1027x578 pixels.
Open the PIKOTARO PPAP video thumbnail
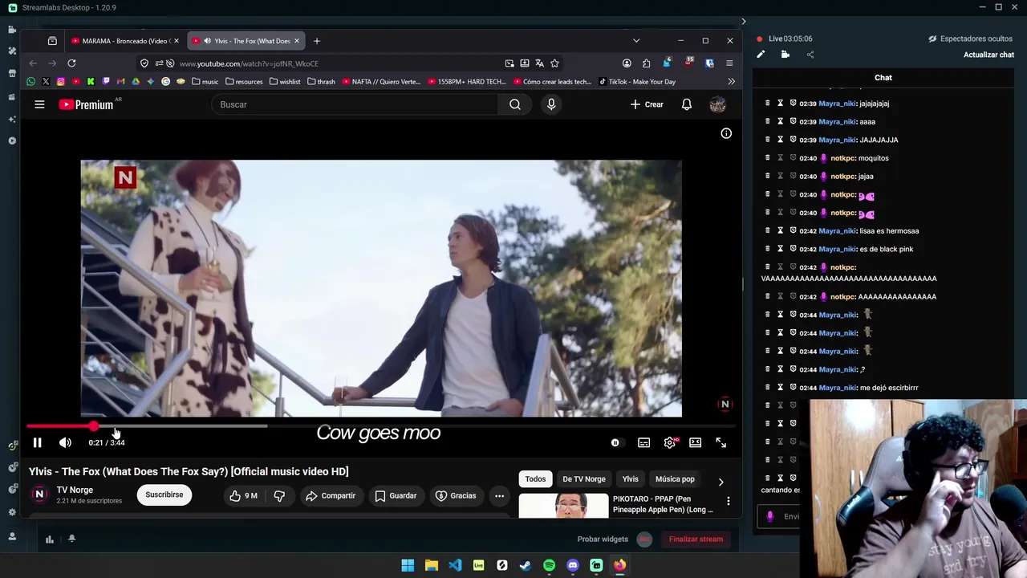[563, 507]
